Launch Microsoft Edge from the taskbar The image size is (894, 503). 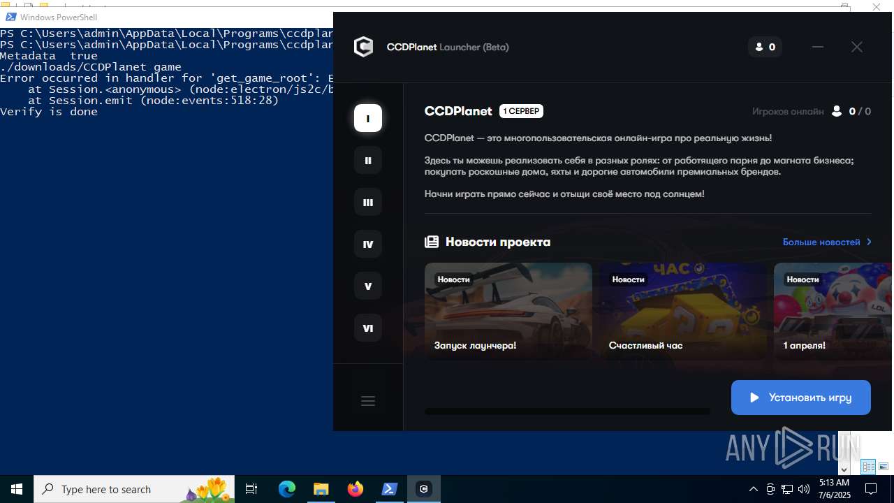click(287, 489)
